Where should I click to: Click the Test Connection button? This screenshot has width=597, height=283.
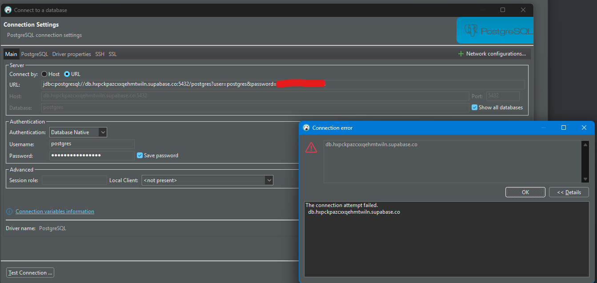pos(31,273)
